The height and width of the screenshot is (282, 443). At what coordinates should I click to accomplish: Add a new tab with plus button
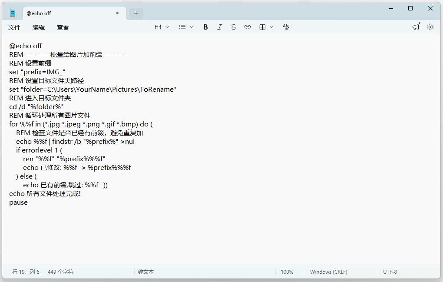coord(136,13)
